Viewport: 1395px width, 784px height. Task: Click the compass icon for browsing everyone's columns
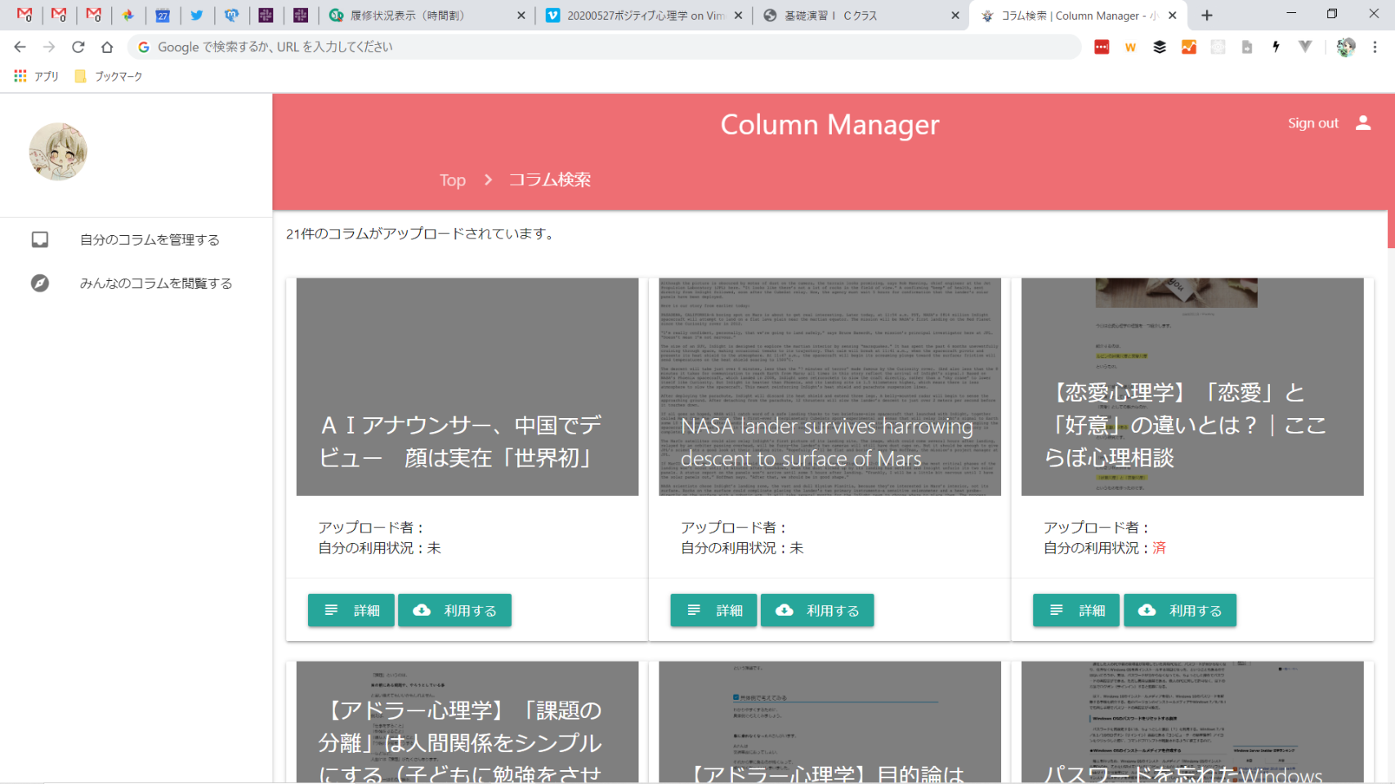pyautogui.click(x=40, y=283)
